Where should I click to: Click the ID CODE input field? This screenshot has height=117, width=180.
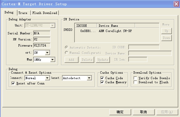pyautogui.click(x=144, y=47)
